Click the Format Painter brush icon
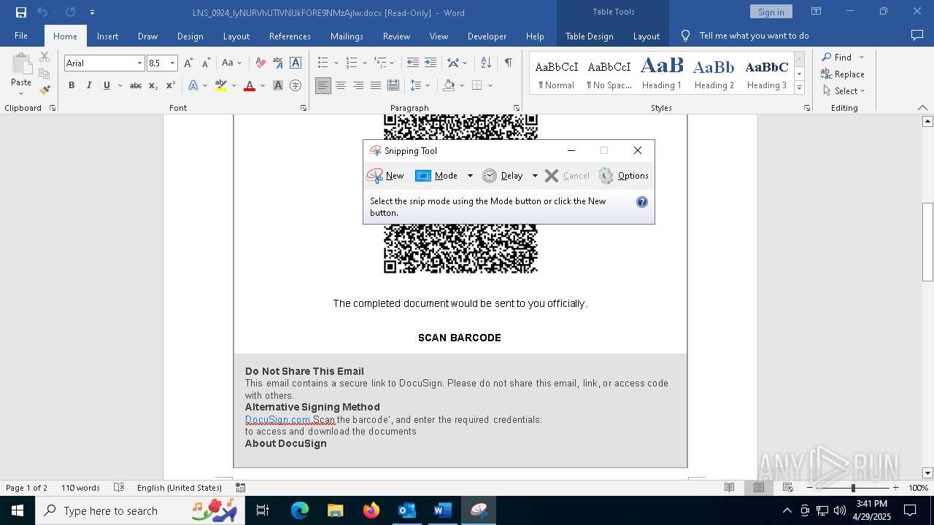934x525 pixels. click(45, 90)
